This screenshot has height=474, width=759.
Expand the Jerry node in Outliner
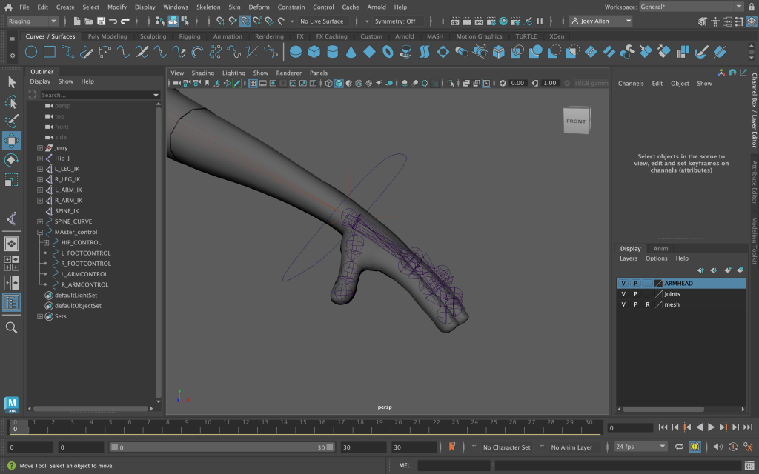pyautogui.click(x=40, y=148)
